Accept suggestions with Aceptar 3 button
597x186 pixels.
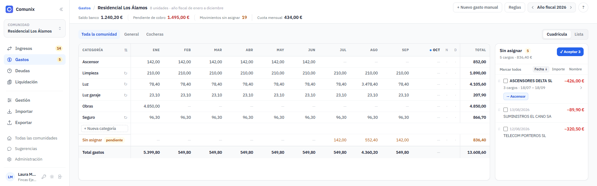coord(570,52)
